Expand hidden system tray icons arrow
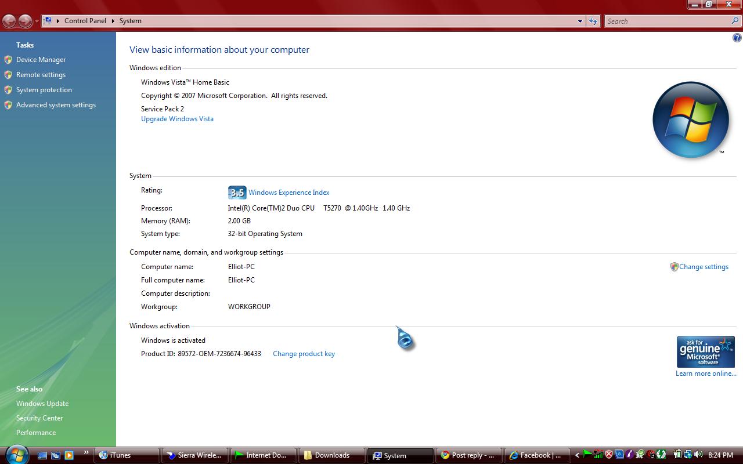Viewport: 743px width, 464px height. [x=577, y=455]
